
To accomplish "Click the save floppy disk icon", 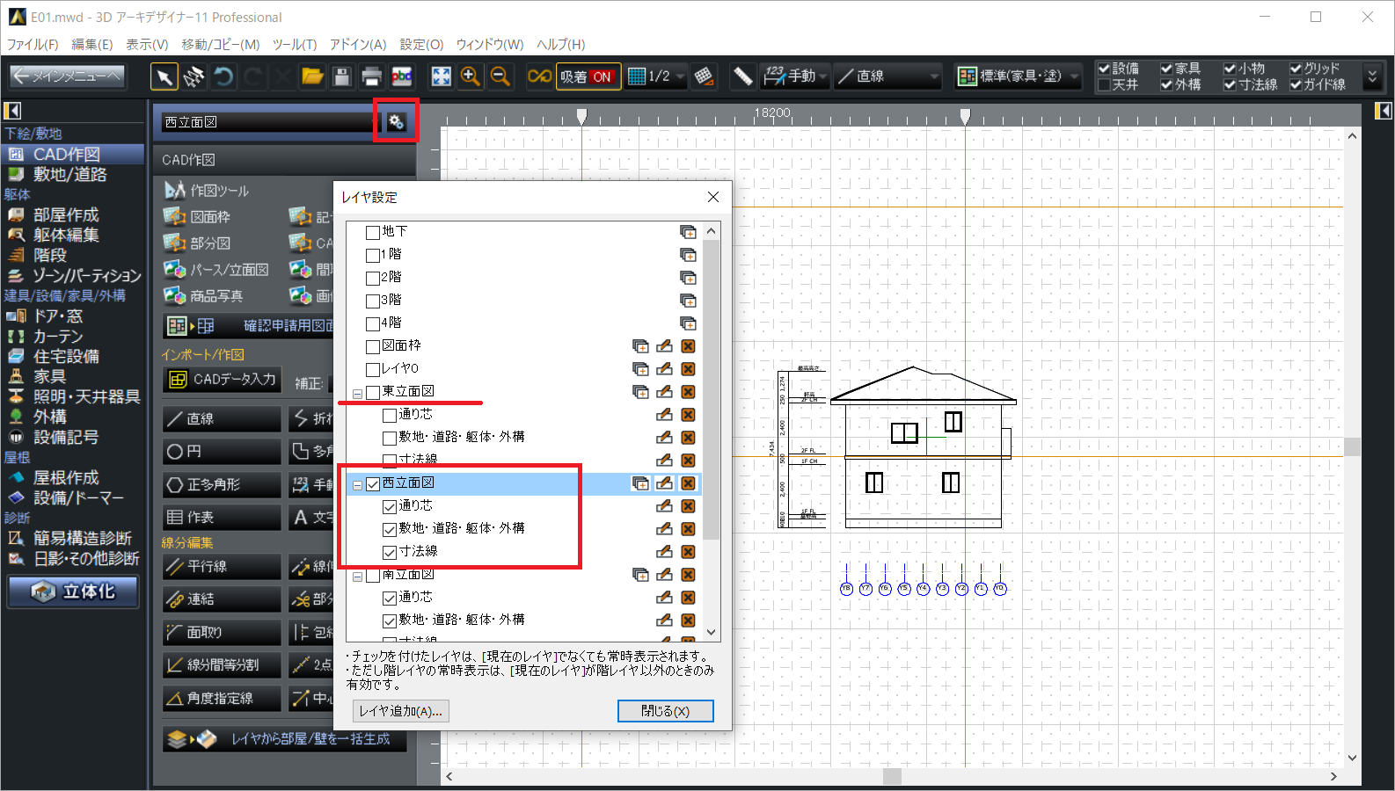I will point(342,76).
